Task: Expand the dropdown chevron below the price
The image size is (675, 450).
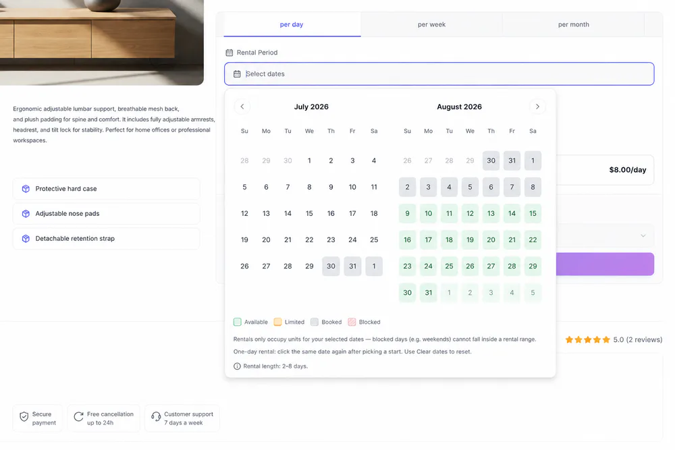Action: [x=643, y=235]
